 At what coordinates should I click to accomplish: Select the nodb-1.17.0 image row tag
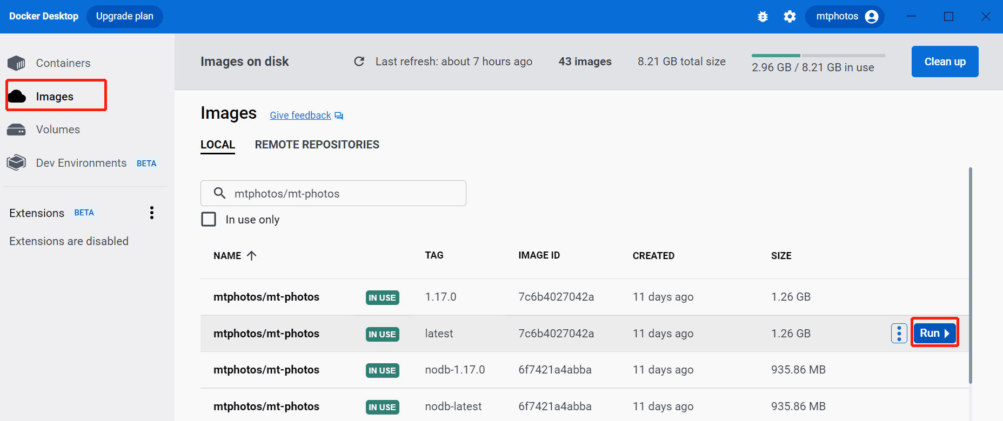tap(454, 370)
